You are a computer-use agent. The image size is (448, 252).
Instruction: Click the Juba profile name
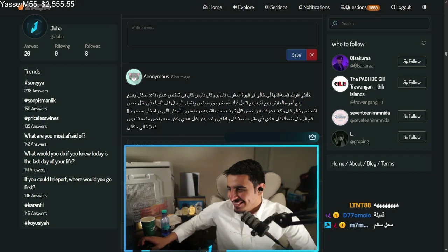[56, 28]
